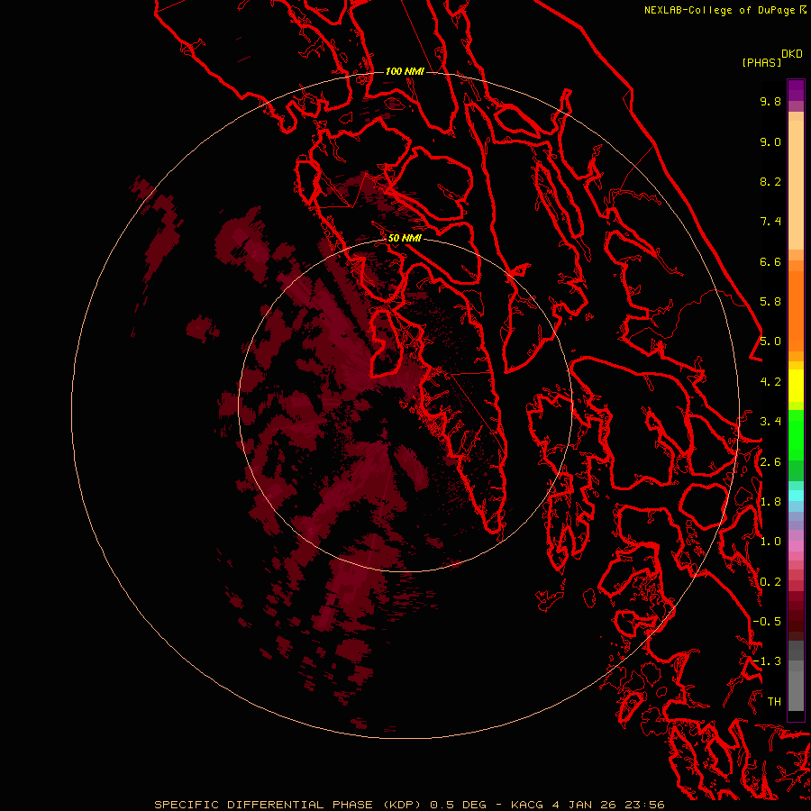Click the -1.3 value on the color scale

coord(767,661)
